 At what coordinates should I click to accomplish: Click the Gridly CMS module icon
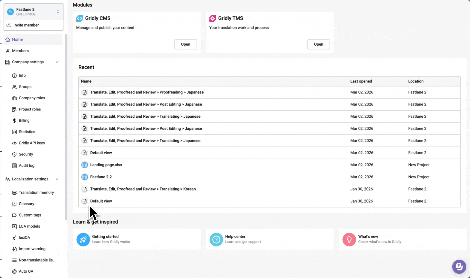tap(79, 18)
